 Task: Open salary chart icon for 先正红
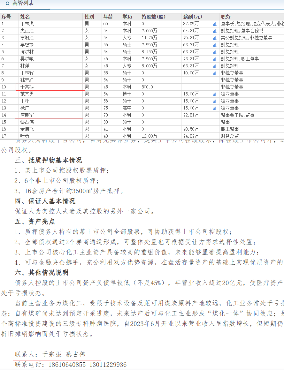coord(215,31)
